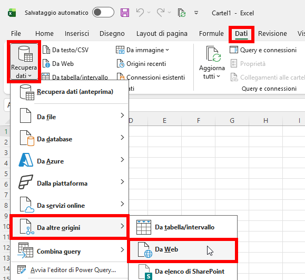Expand the Customize Quick Access Toolbar arrow
Image resolution: width=305 pixels, height=280 pixels.
tap(196, 13)
